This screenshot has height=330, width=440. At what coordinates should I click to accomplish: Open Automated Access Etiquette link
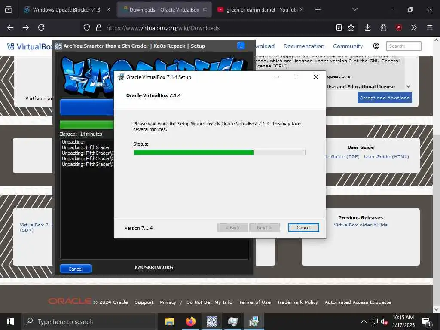click(358, 302)
